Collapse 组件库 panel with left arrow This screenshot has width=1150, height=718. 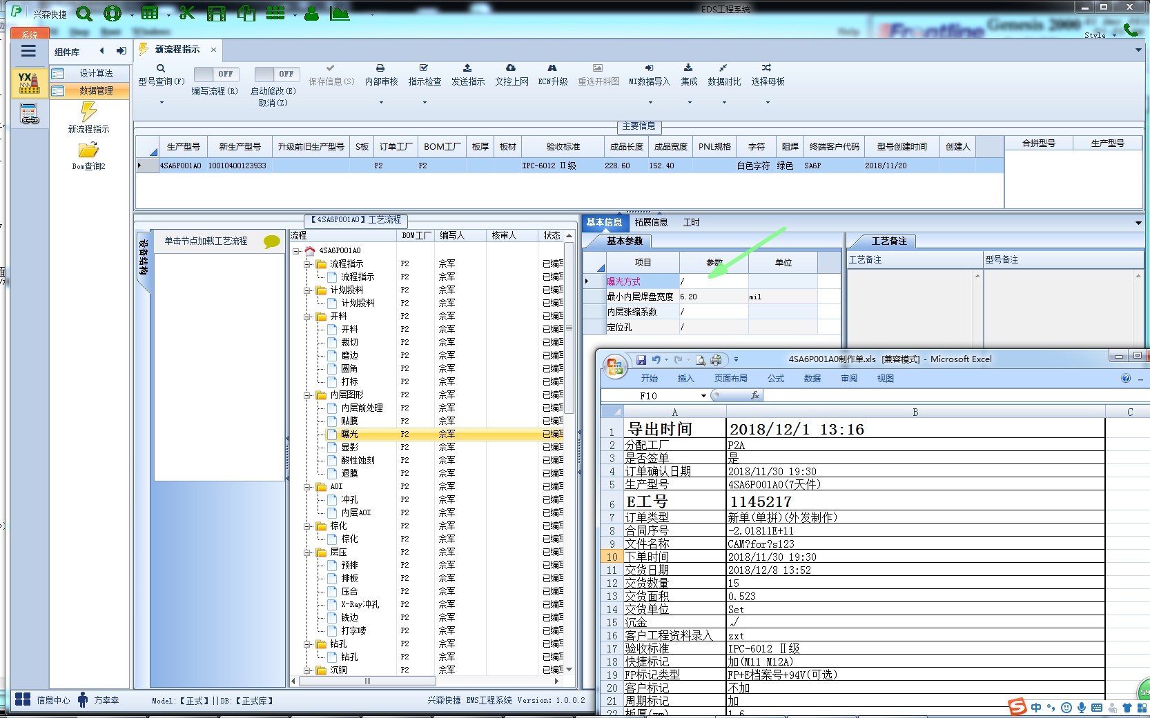tap(102, 50)
